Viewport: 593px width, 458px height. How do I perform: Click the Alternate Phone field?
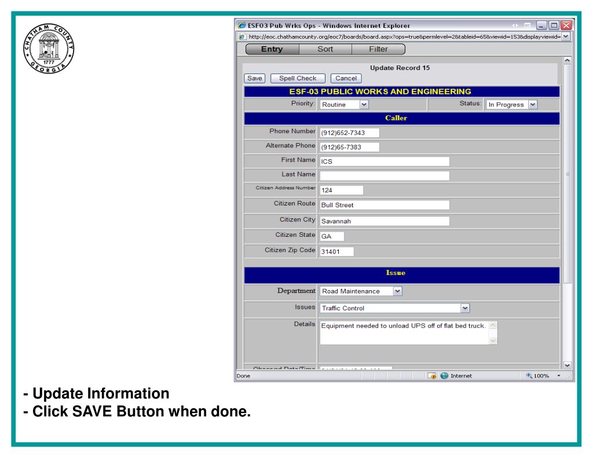[x=349, y=147]
